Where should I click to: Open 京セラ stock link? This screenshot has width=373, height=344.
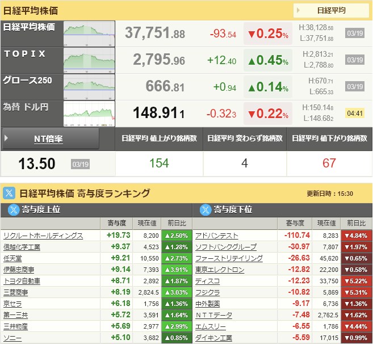coord(12,304)
